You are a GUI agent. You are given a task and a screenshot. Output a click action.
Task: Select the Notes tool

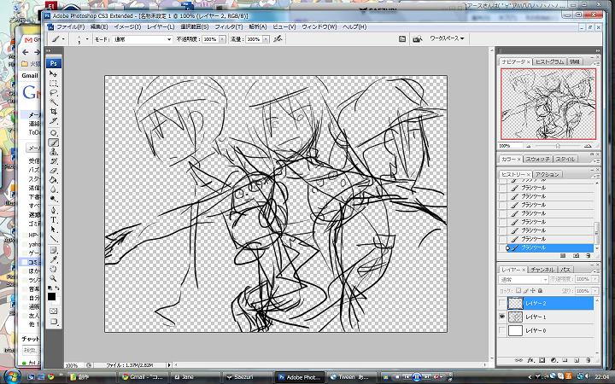click(53, 251)
